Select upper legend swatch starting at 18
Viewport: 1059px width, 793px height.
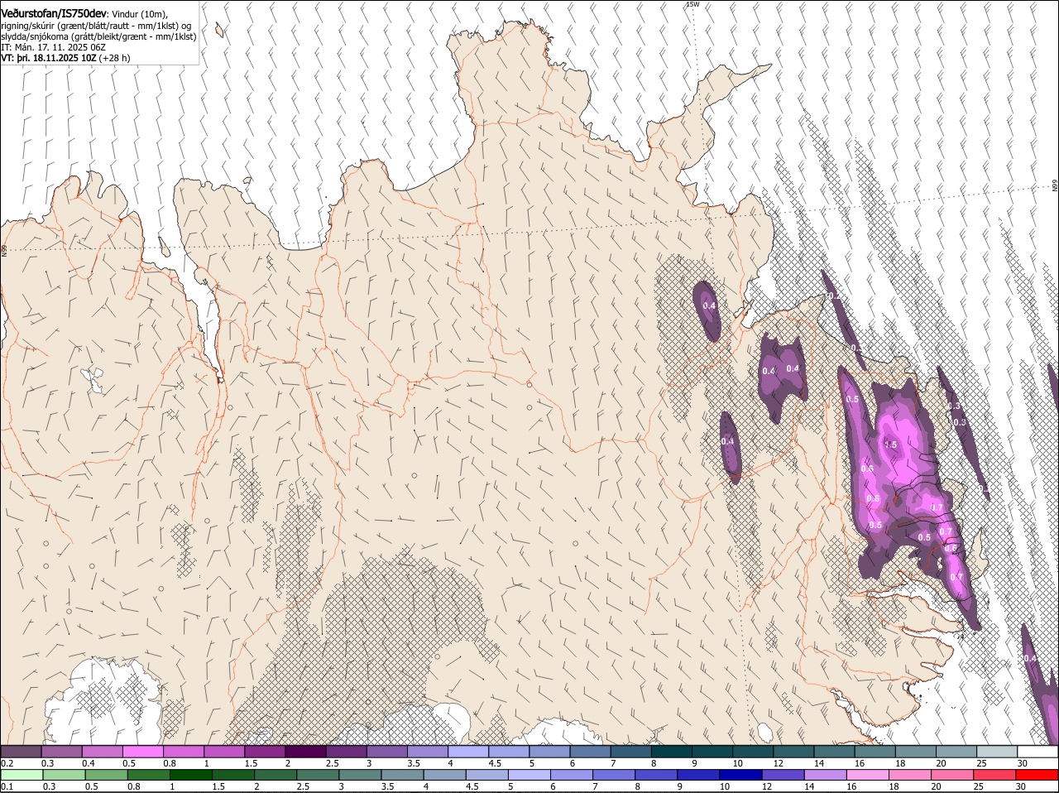coord(917,751)
